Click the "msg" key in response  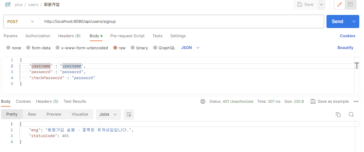click(x=35, y=130)
